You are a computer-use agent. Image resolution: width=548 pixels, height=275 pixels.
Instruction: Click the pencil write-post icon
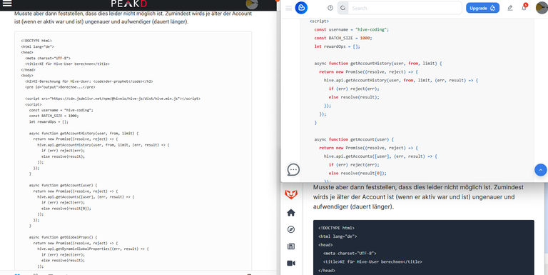click(510, 8)
